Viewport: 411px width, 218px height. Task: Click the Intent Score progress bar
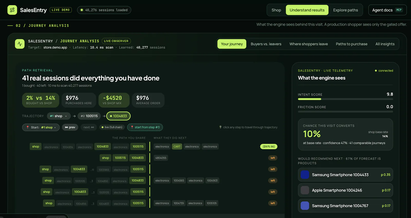(345, 99)
